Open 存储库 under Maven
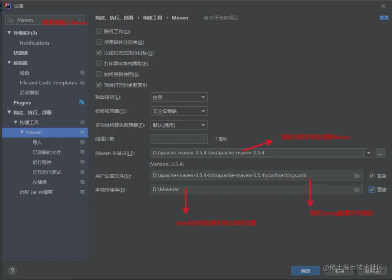This screenshot has height=280, width=392. point(39,182)
